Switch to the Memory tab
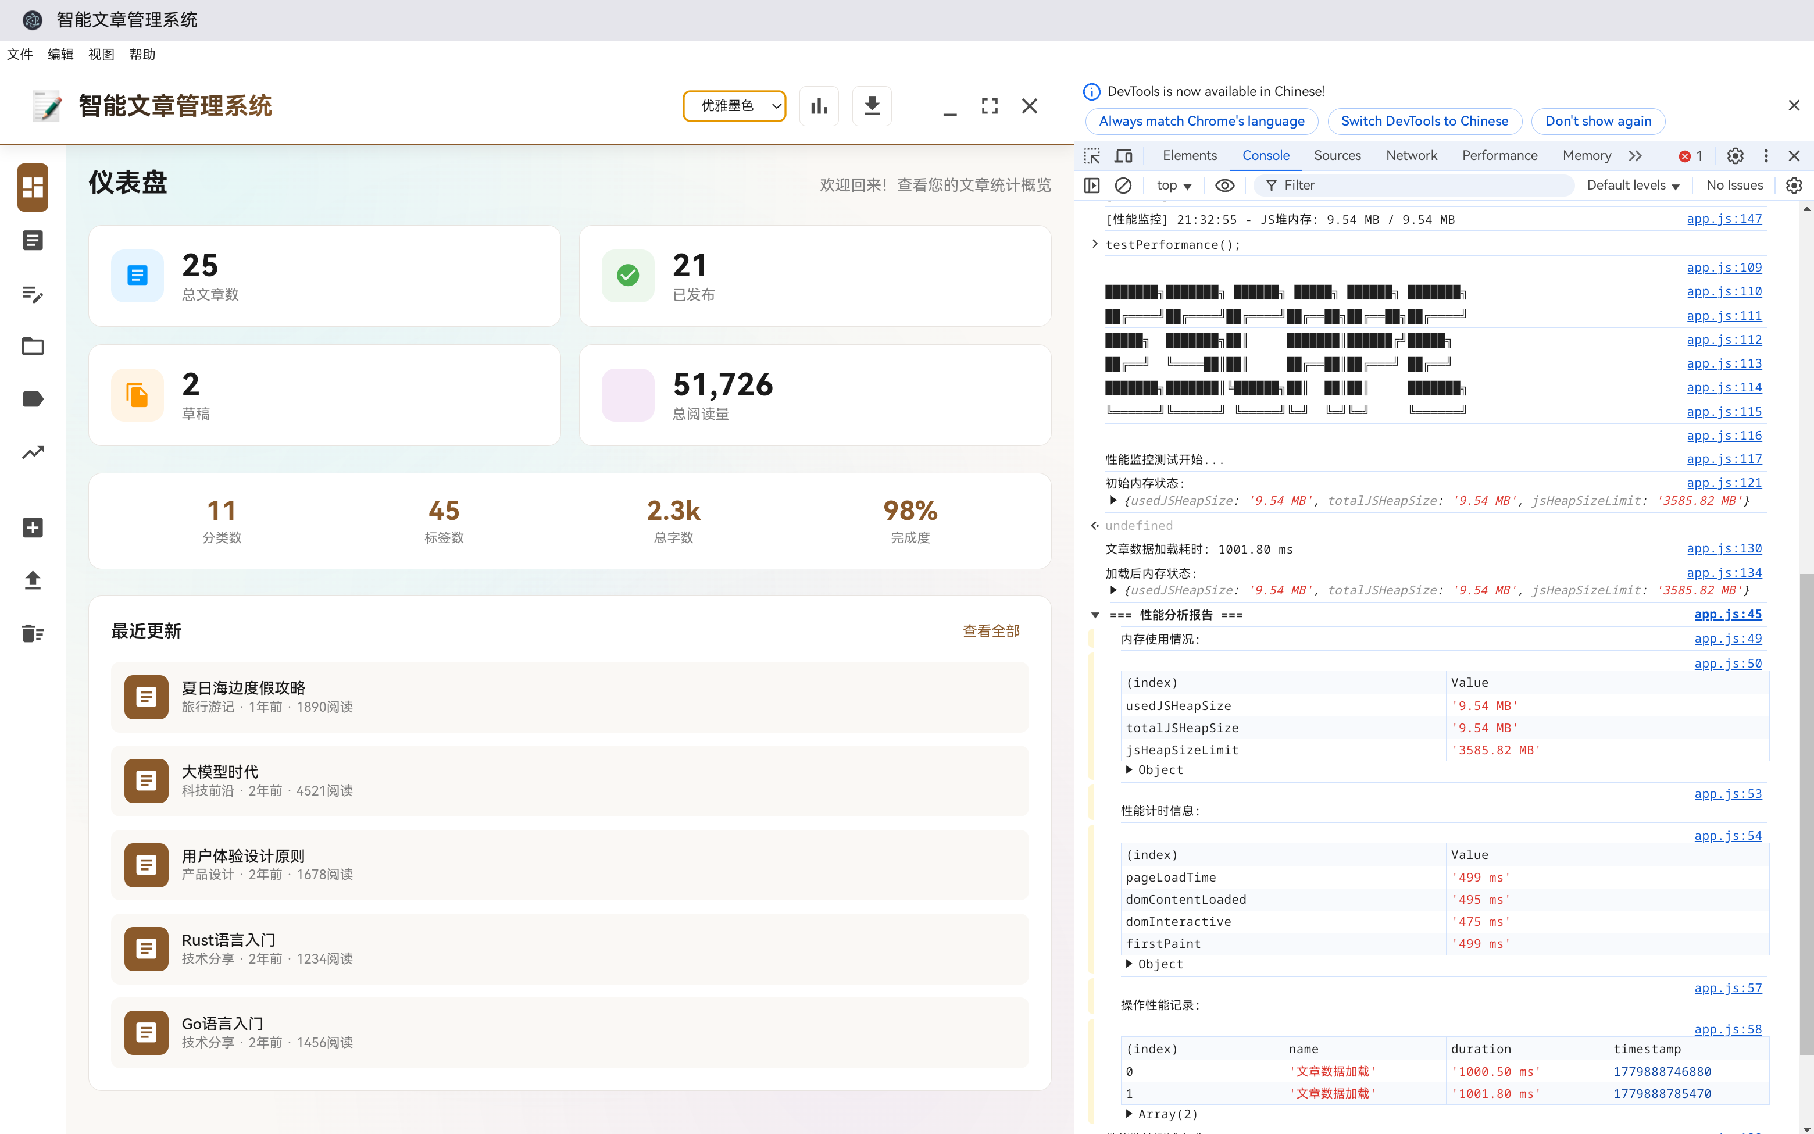Image resolution: width=1814 pixels, height=1134 pixels. point(1586,155)
